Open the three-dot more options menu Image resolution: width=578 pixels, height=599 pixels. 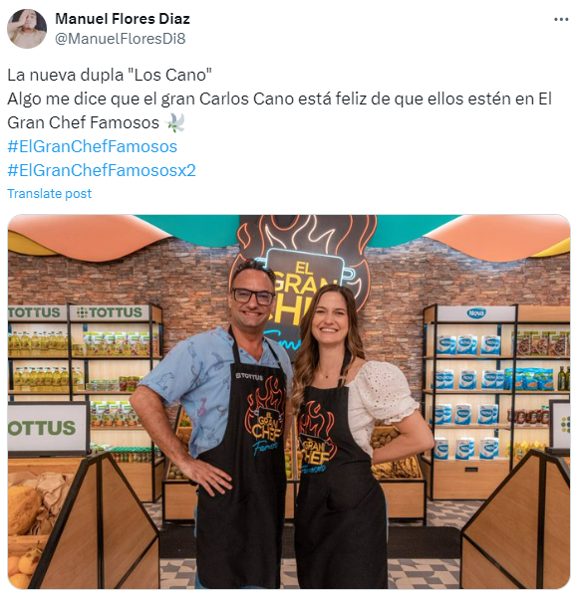click(x=561, y=19)
